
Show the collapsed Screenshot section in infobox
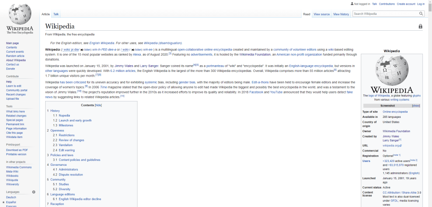tap(416, 106)
